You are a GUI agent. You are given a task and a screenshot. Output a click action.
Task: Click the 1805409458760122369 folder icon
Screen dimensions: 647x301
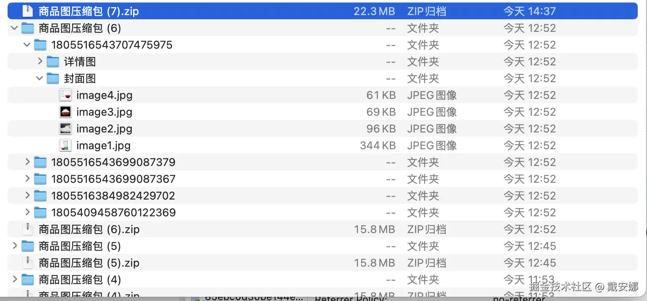point(40,213)
